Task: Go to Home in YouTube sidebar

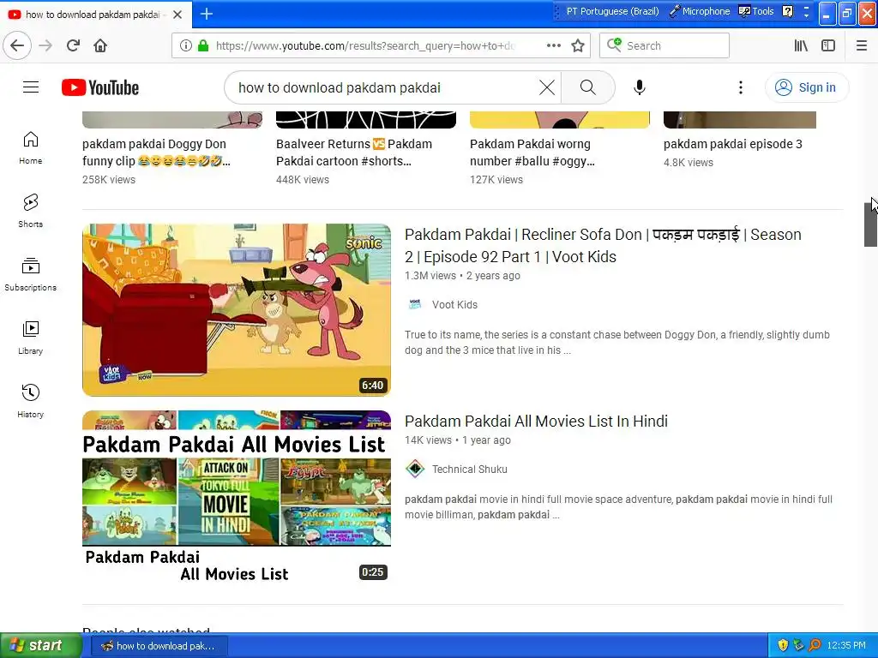Action: [x=30, y=147]
